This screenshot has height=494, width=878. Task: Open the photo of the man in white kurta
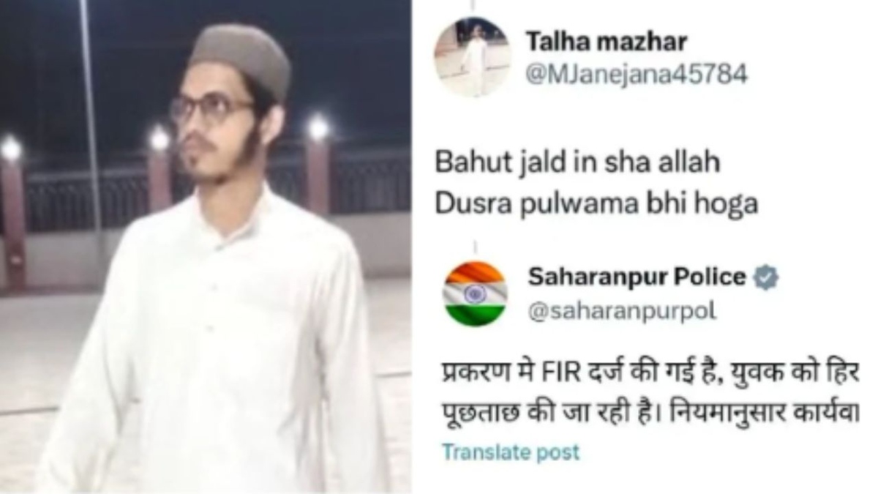click(205, 247)
